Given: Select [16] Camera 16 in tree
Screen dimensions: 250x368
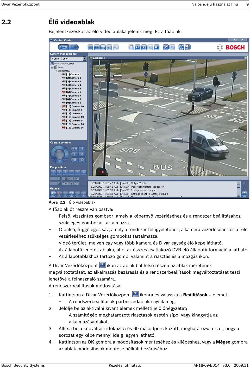Looking at the screenshot, I should click(x=75, y=128).
